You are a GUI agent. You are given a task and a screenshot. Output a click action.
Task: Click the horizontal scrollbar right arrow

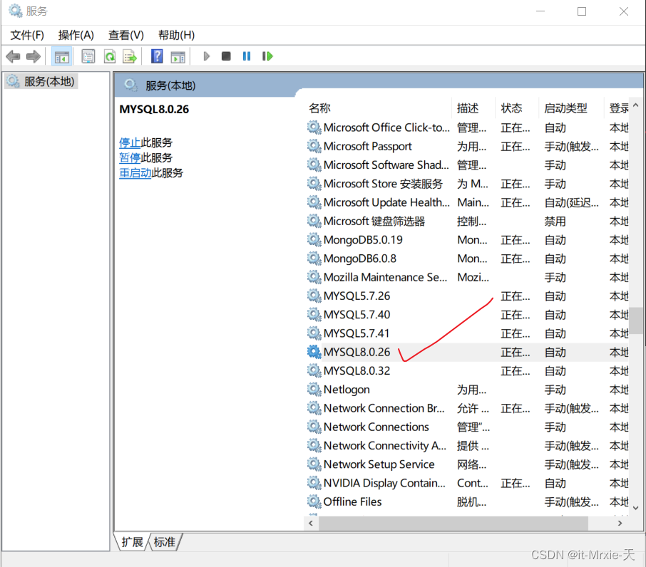(620, 524)
